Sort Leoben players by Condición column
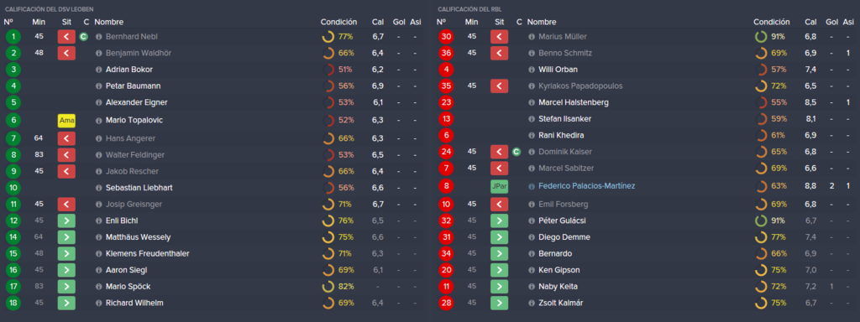The width and height of the screenshot is (860, 322). (x=338, y=22)
